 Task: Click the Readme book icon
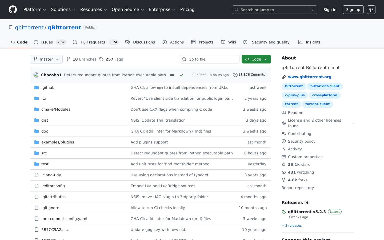284,113
